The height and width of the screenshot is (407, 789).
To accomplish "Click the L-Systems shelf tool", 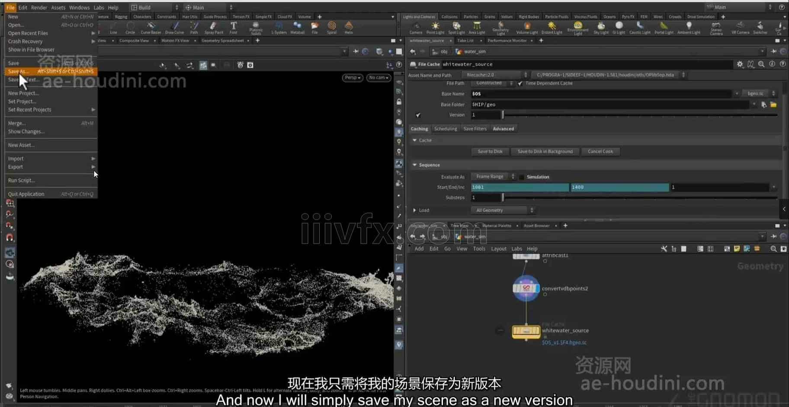I will pos(279,28).
